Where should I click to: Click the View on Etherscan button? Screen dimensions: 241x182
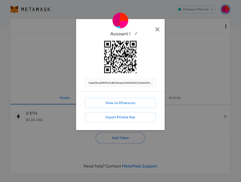coord(120,103)
